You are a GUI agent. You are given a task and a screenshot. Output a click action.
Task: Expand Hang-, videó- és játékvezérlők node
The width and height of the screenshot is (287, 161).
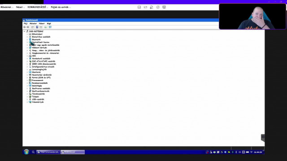click(27, 51)
